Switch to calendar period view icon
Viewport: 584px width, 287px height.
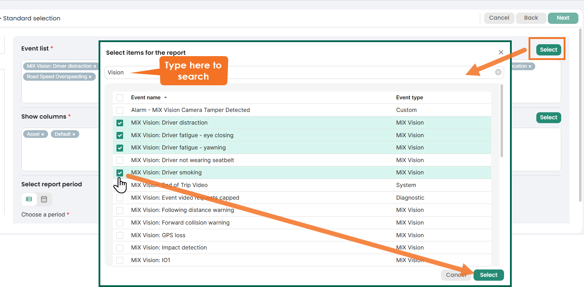[x=44, y=199]
